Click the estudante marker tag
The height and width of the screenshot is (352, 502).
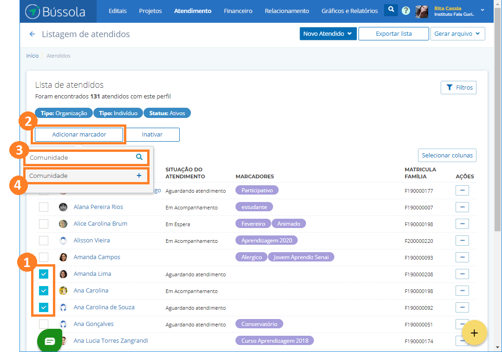click(x=254, y=207)
